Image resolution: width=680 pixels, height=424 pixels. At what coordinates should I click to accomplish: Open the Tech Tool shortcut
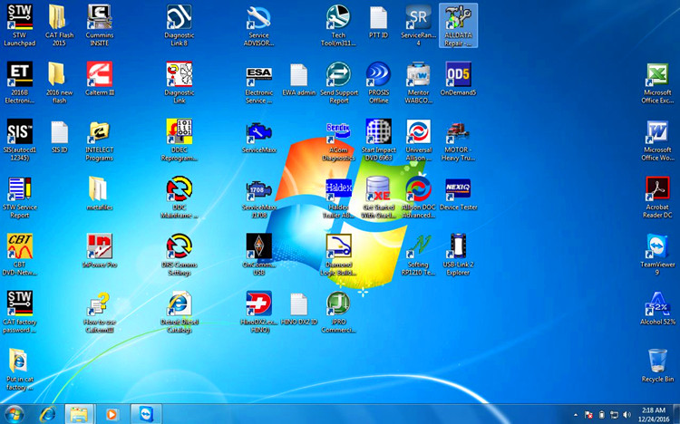click(338, 25)
